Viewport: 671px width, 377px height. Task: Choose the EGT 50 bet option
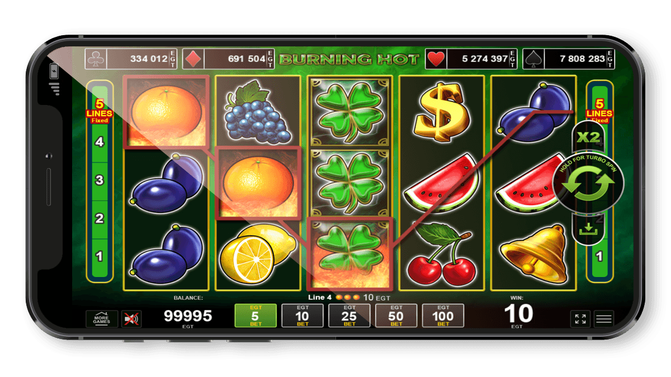click(x=396, y=316)
